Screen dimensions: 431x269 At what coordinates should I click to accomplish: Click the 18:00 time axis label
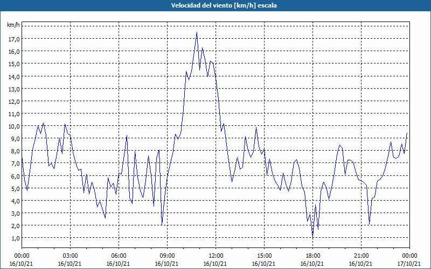(313, 256)
